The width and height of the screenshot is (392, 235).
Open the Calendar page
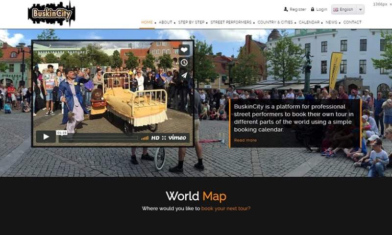(309, 22)
